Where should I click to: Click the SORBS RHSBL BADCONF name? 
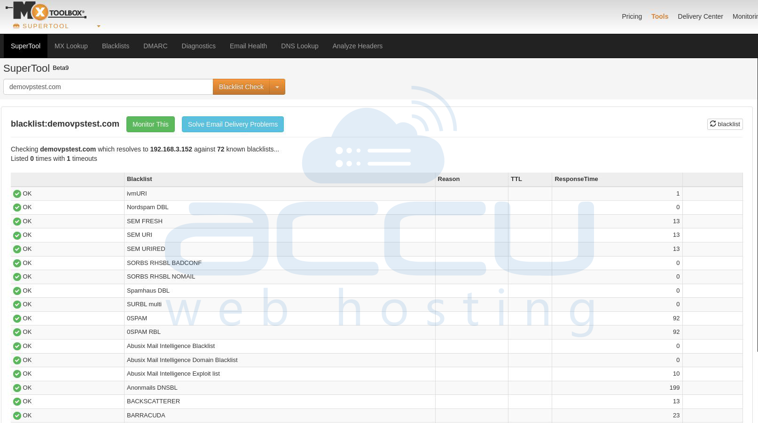[x=164, y=263]
